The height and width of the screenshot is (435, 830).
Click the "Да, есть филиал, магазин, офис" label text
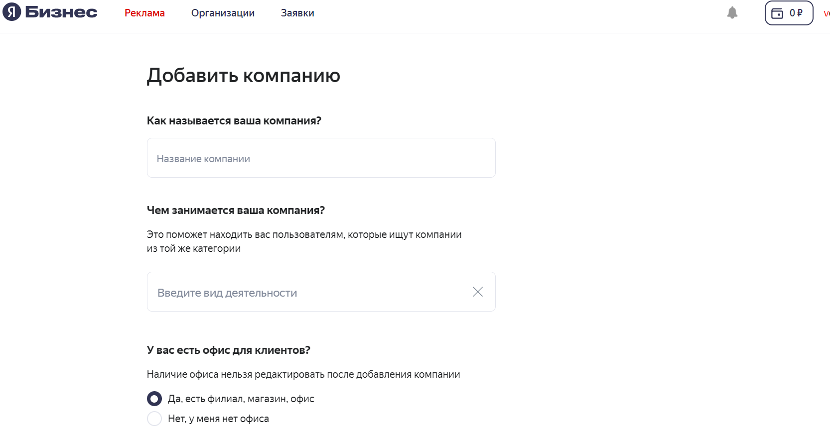point(241,399)
